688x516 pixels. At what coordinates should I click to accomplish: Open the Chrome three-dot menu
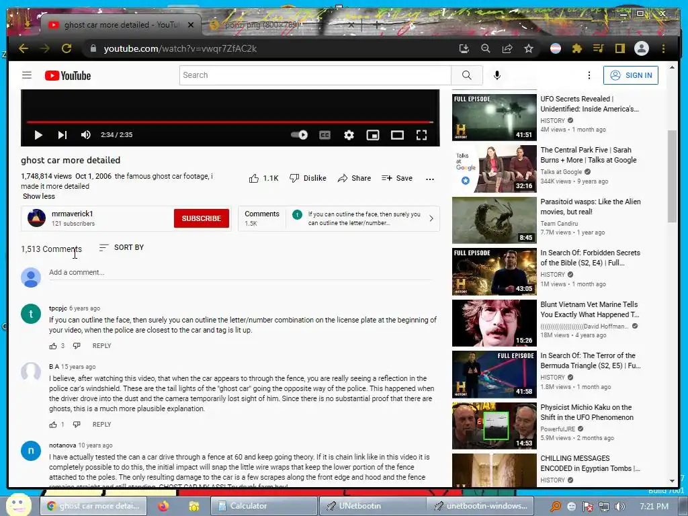pyautogui.click(x=663, y=48)
